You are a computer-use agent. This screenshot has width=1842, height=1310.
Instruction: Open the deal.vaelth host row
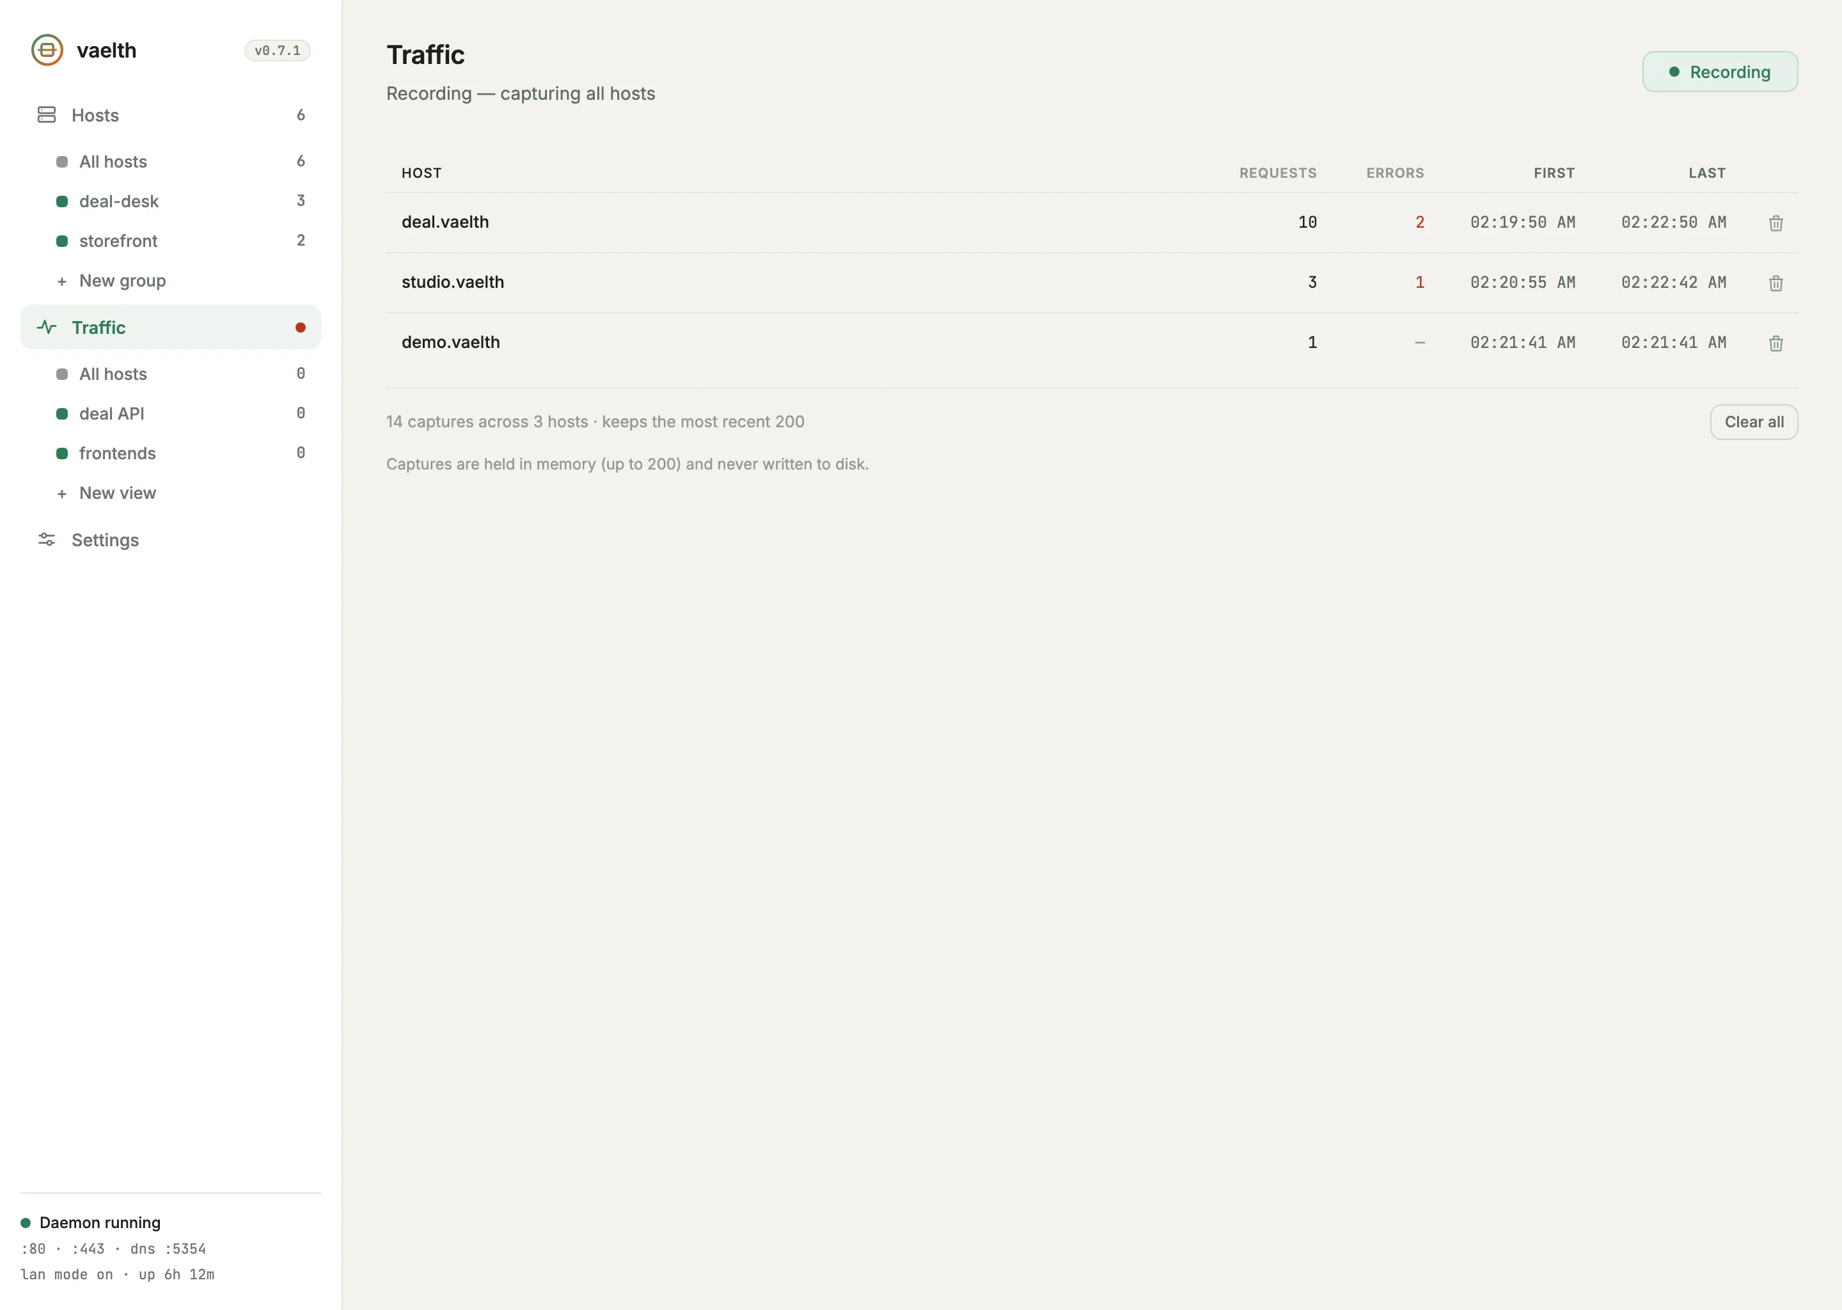coord(1091,223)
